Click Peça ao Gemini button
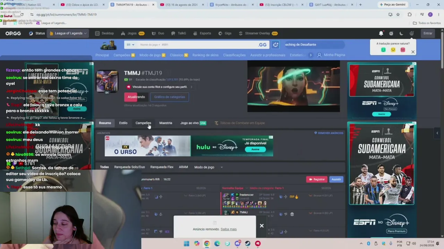The width and height of the screenshot is (444, 249). tap(392, 5)
